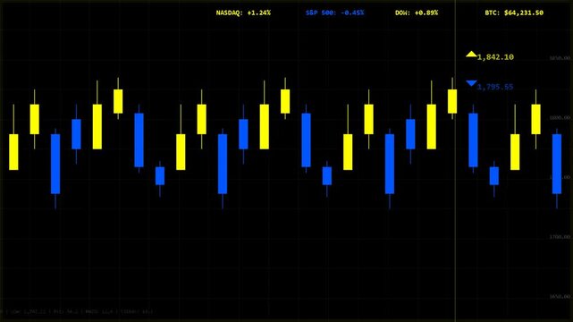Click the blue down-triangle price marker
Viewport: 573px width, 322px height.
(471, 84)
